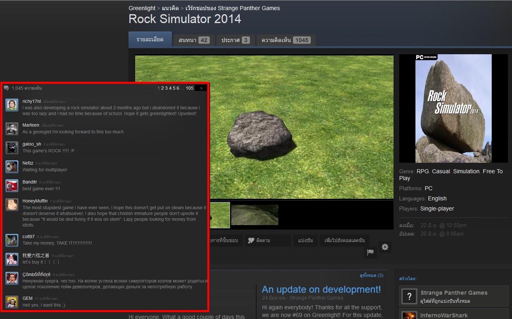This screenshot has width=512, height=319.
Task: Select the colt97 username
Action: [x=29, y=236]
